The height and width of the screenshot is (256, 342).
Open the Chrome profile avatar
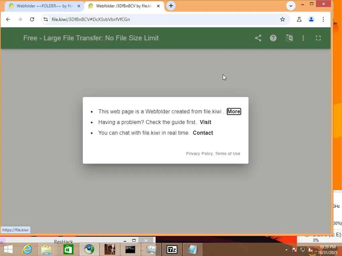point(311,19)
